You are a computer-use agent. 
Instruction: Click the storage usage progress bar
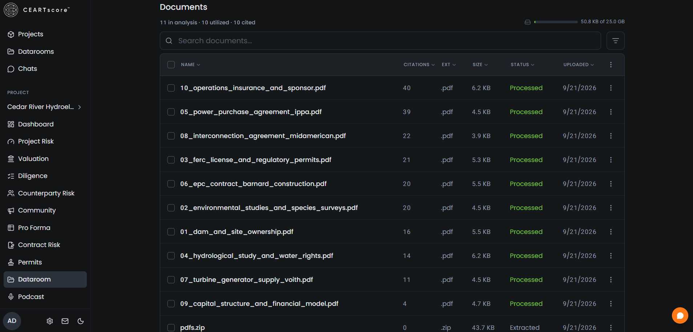point(556,22)
